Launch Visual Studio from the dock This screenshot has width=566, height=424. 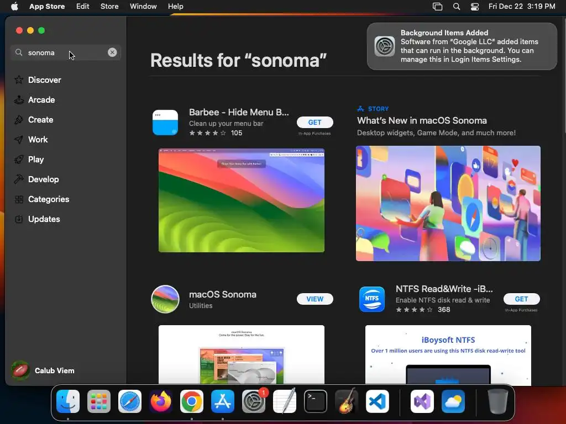[422, 401]
